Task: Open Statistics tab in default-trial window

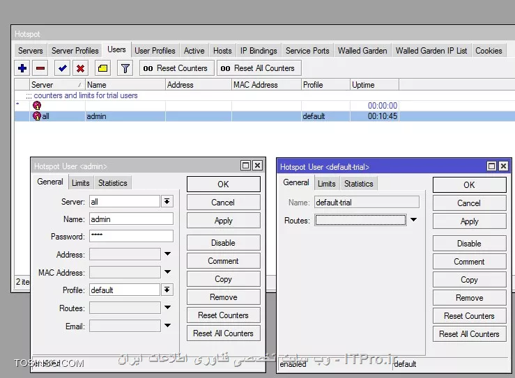Action: click(359, 184)
